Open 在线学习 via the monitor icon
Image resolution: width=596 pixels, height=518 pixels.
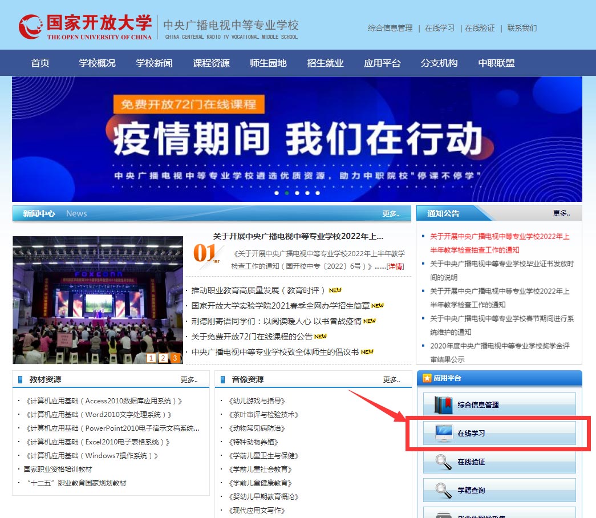(x=445, y=432)
